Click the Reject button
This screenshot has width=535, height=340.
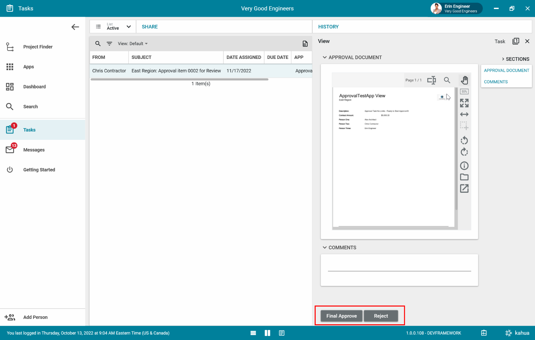[381, 316]
